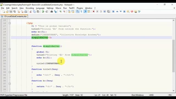The height and width of the screenshot is (99, 176).
Task: Collapse the php block fold at line 16
Action: coord(10,23)
